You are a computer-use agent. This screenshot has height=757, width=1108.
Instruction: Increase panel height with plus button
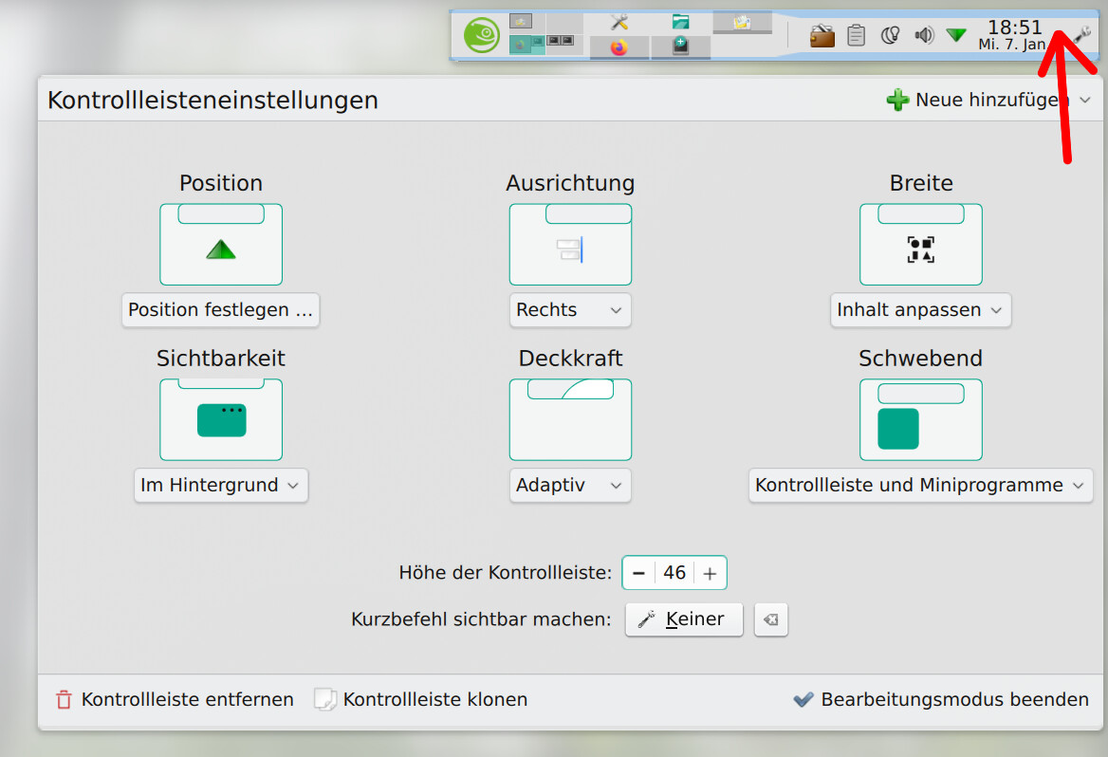(710, 573)
